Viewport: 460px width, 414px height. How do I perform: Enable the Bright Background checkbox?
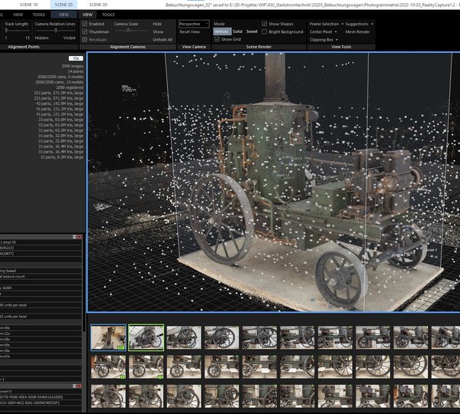tap(264, 31)
